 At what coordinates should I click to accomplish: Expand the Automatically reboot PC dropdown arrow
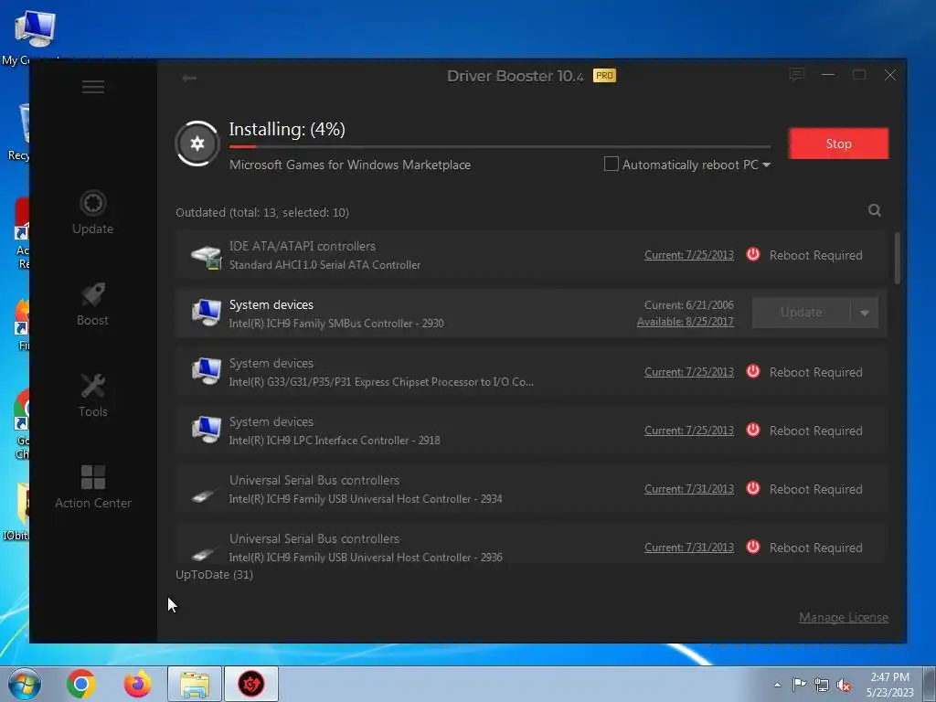coord(767,165)
